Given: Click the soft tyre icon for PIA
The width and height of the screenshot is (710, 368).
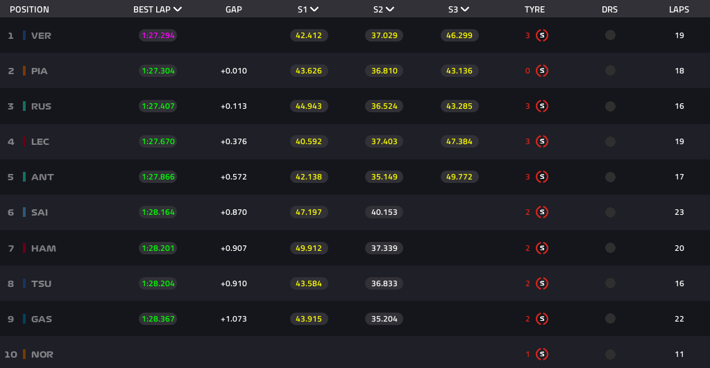Looking at the screenshot, I should tap(542, 71).
